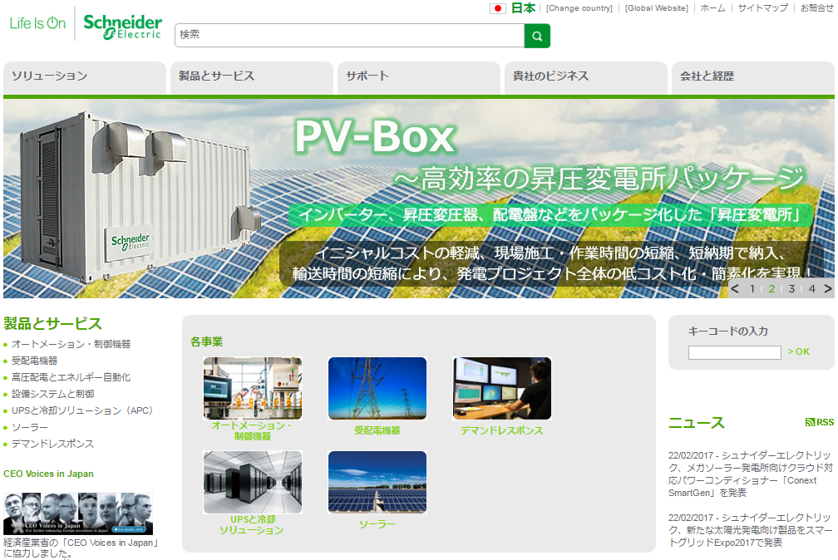Click the power pylon thumbnail image
Image resolution: width=838 pixels, height=560 pixels.
[x=377, y=388]
